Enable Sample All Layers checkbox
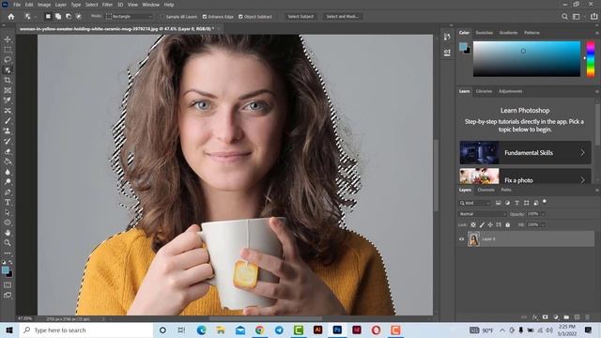The image size is (601, 338). tap(162, 17)
